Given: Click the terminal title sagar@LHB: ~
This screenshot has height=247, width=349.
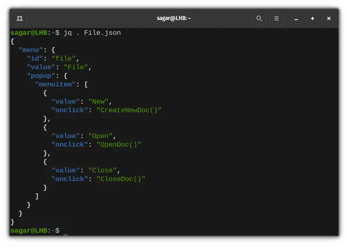Looking at the screenshot, I should [x=174, y=18].
